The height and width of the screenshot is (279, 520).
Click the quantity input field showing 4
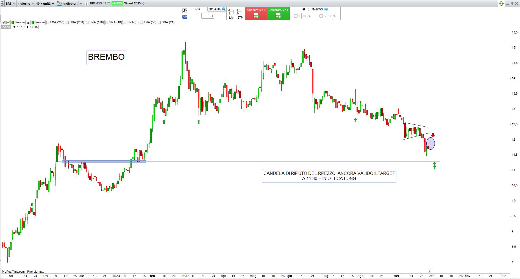click(x=208, y=16)
